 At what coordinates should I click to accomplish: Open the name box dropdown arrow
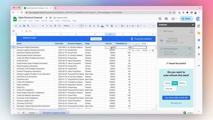[x=22, y=31]
